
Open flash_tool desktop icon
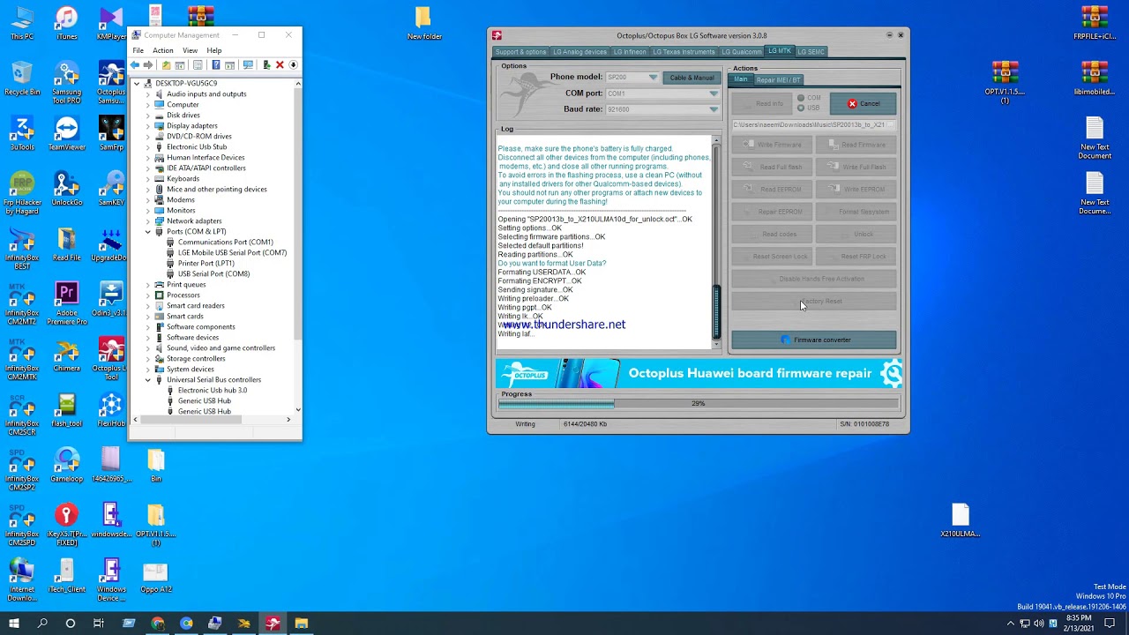point(66,410)
